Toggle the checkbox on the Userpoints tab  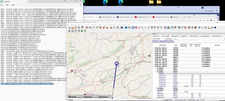178,36
